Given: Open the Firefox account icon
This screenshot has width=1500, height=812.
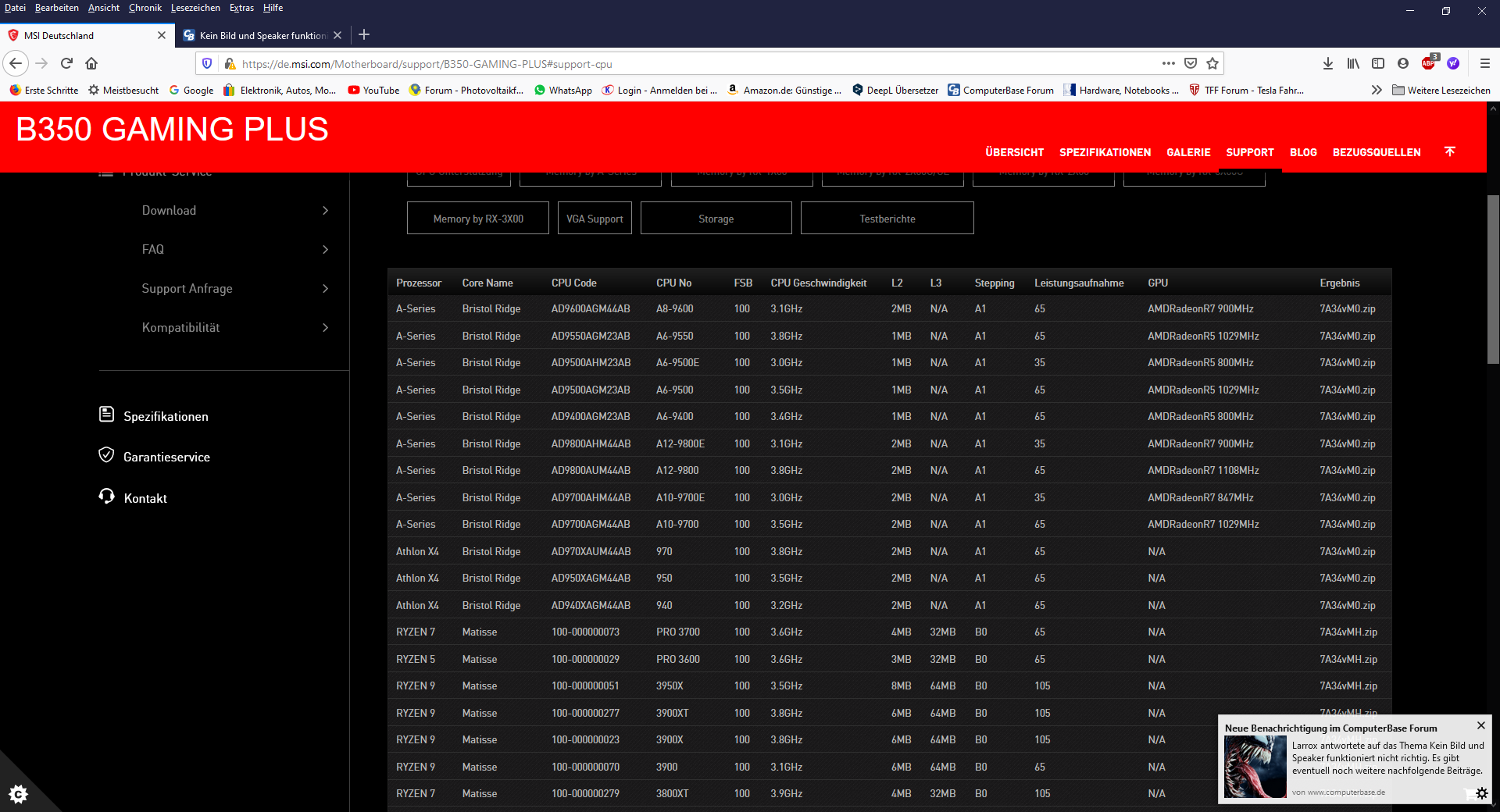Looking at the screenshot, I should click(x=1403, y=63).
